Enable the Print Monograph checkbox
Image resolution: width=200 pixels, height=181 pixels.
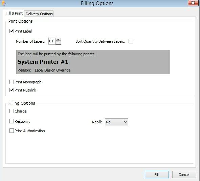pyautogui.click(x=12, y=82)
